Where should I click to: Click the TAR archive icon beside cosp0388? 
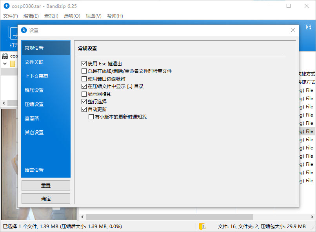5,56
